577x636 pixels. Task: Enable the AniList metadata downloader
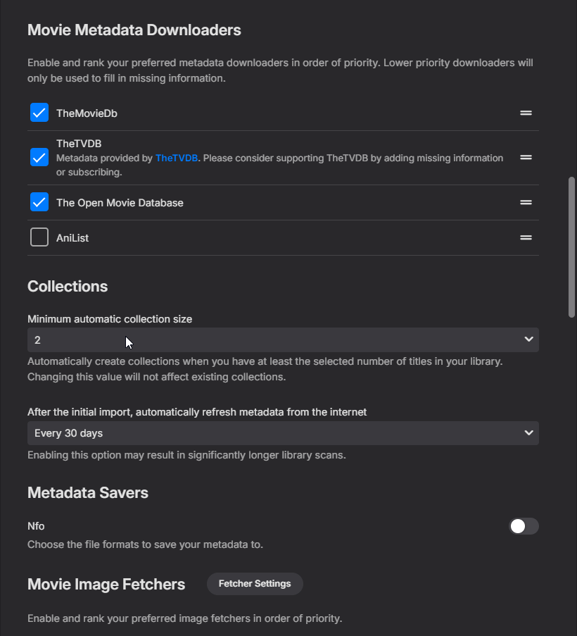(39, 238)
